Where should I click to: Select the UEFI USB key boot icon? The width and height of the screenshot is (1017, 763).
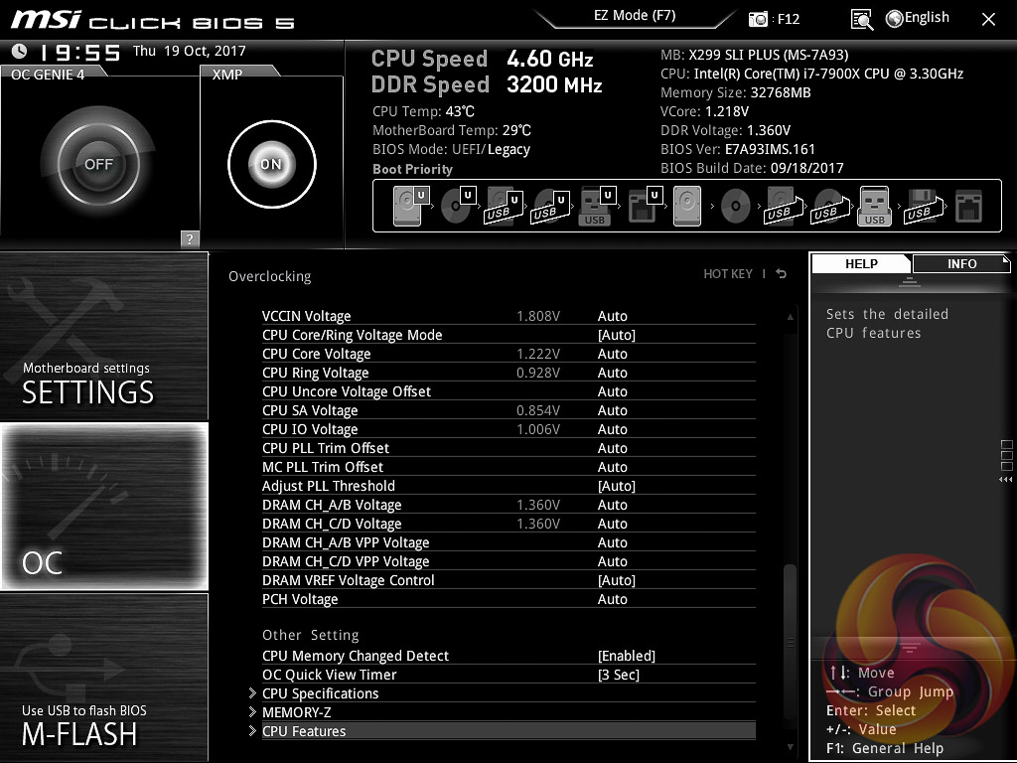[597, 206]
